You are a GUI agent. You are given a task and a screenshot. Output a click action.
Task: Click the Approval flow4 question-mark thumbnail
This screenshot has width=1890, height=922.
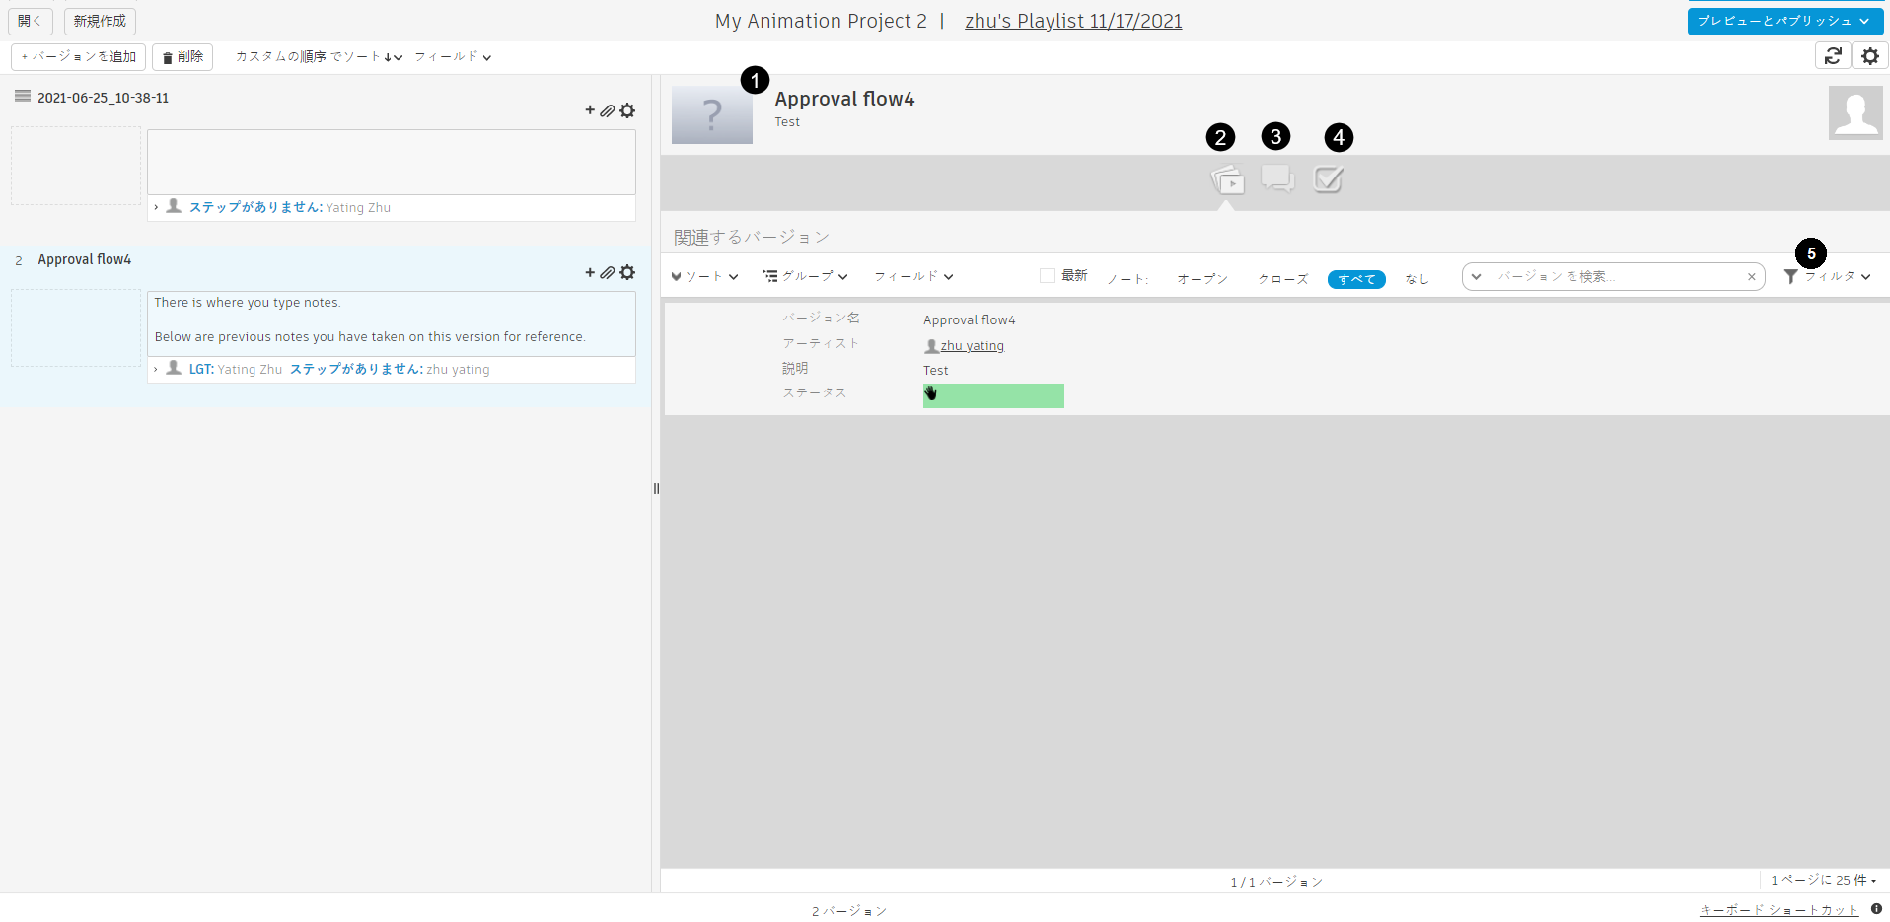click(712, 114)
